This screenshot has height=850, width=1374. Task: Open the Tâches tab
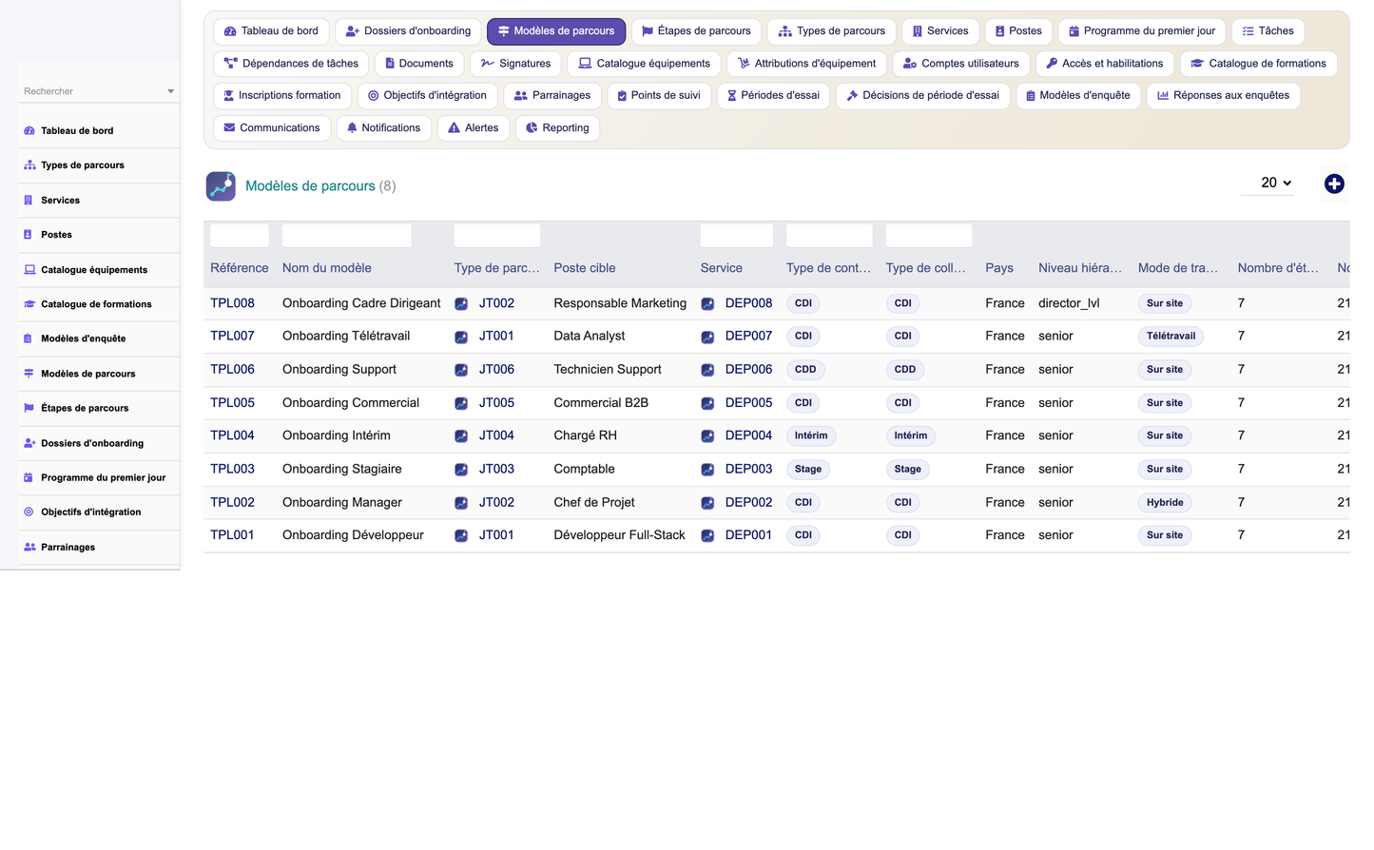pyautogui.click(x=1268, y=31)
